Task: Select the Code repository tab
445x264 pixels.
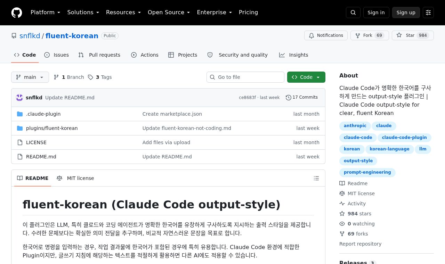Action: click(x=25, y=55)
